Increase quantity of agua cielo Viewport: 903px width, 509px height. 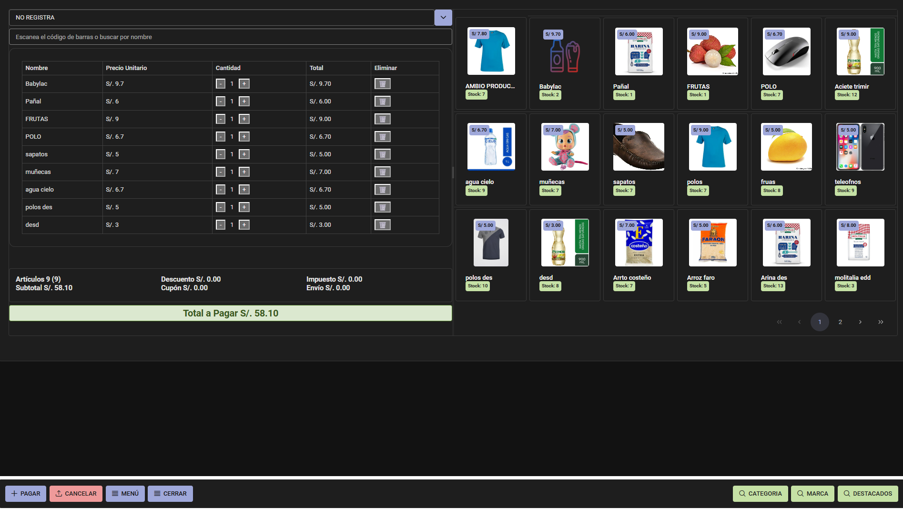[x=244, y=190]
